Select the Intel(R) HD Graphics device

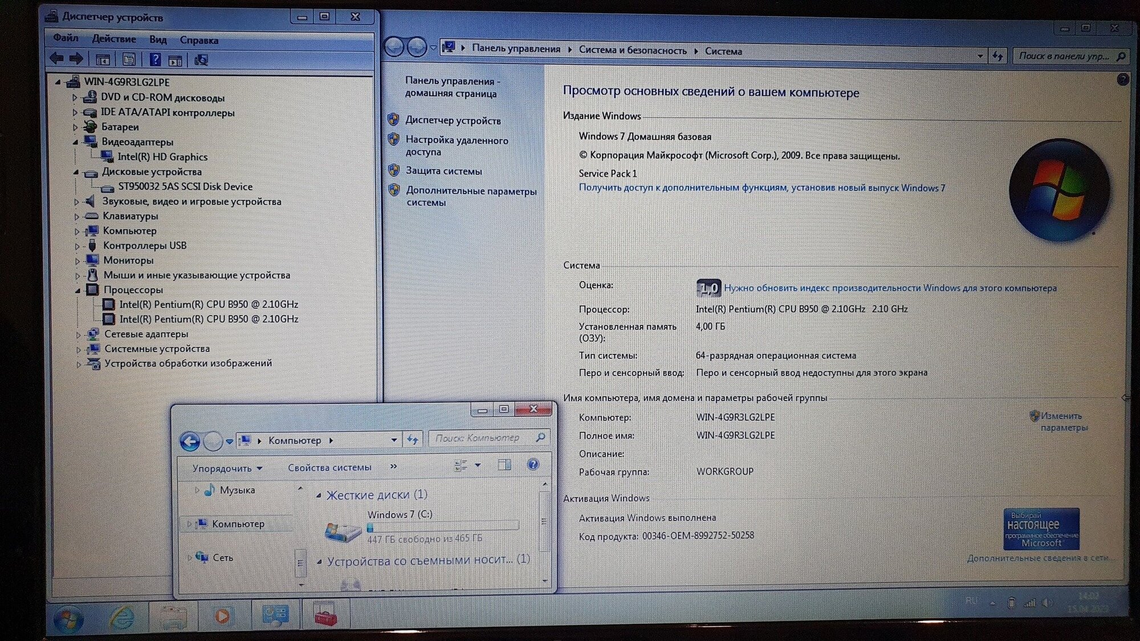click(162, 157)
